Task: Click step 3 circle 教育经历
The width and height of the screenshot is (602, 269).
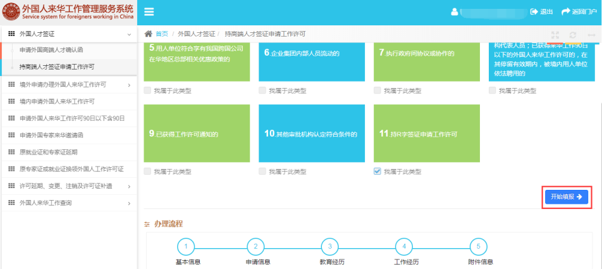Action: pos(330,247)
